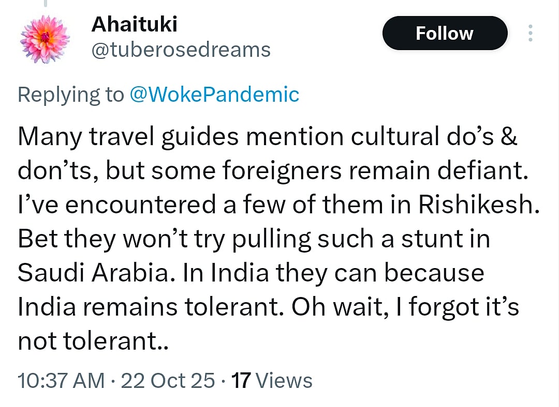This screenshot has width=559, height=407.
Task: Click the 10:37 AM timestamp
Action: point(61,381)
